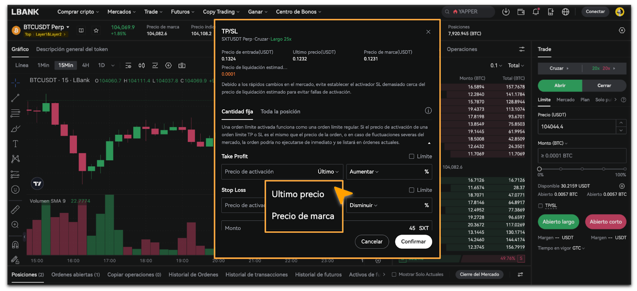Image resolution: width=637 pixels, height=291 pixels.
Task: Check Mostrar Solo Actuales
Action: click(x=394, y=274)
